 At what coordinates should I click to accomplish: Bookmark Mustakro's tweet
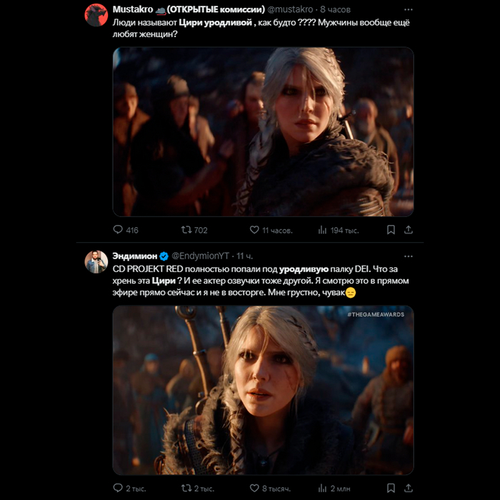(391, 230)
